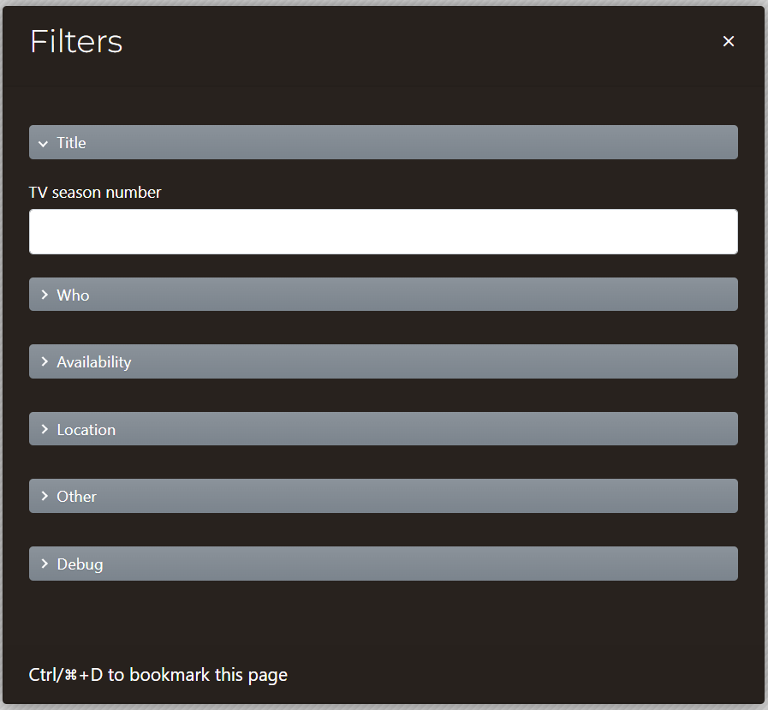The image size is (768, 710).
Task: Open the Other filter group
Action: 383,496
